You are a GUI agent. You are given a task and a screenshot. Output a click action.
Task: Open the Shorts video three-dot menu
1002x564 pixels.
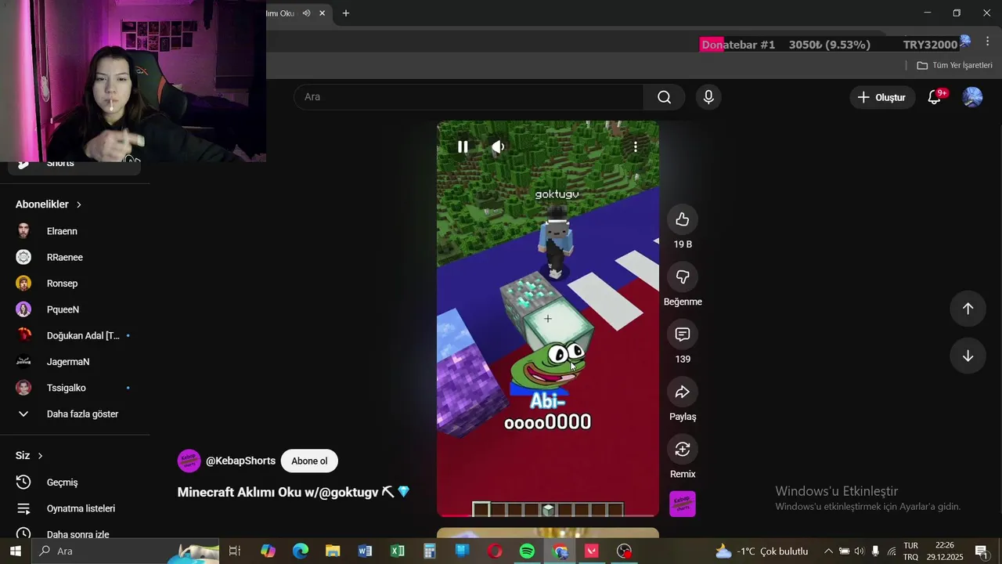point(636,146)
